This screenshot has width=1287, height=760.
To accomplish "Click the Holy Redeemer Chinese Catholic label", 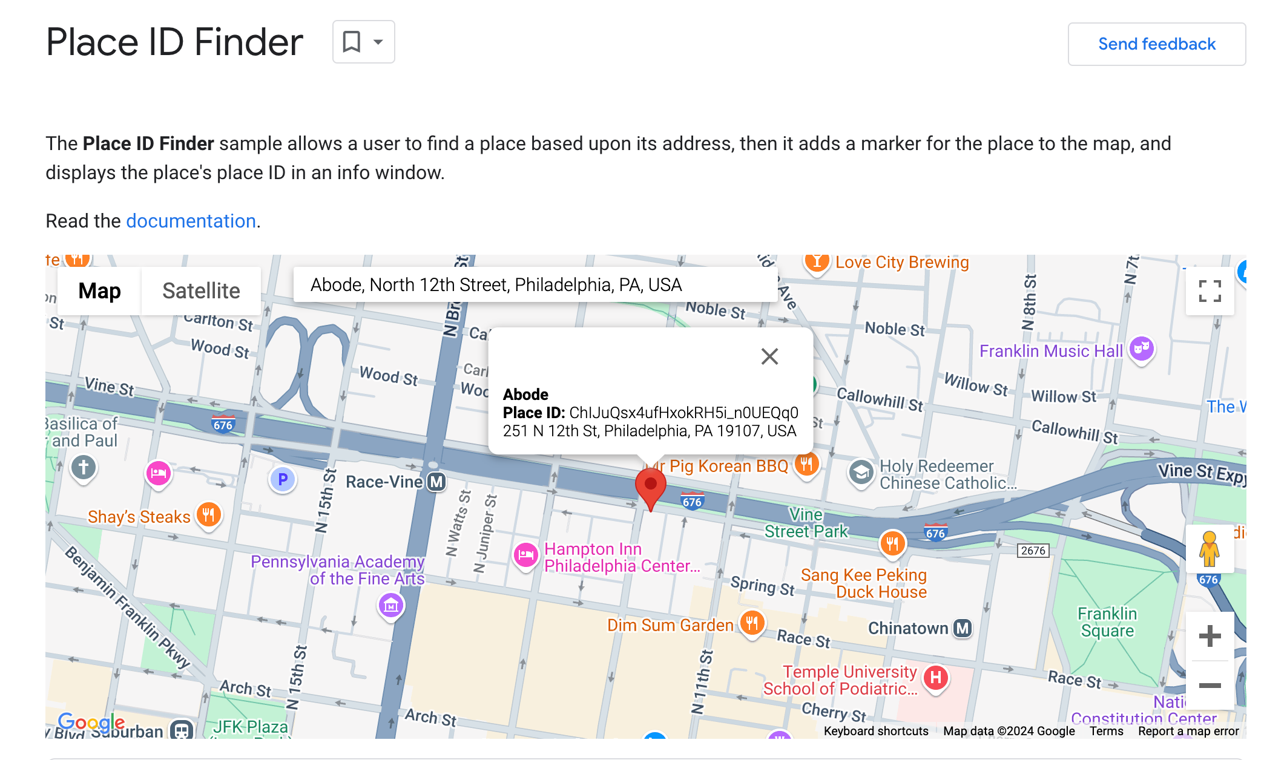I will point(948,474).
